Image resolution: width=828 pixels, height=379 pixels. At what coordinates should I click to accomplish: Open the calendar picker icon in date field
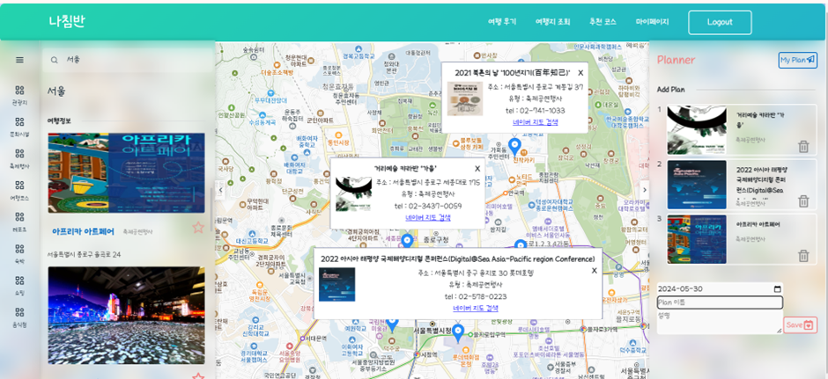pos(777,288)
